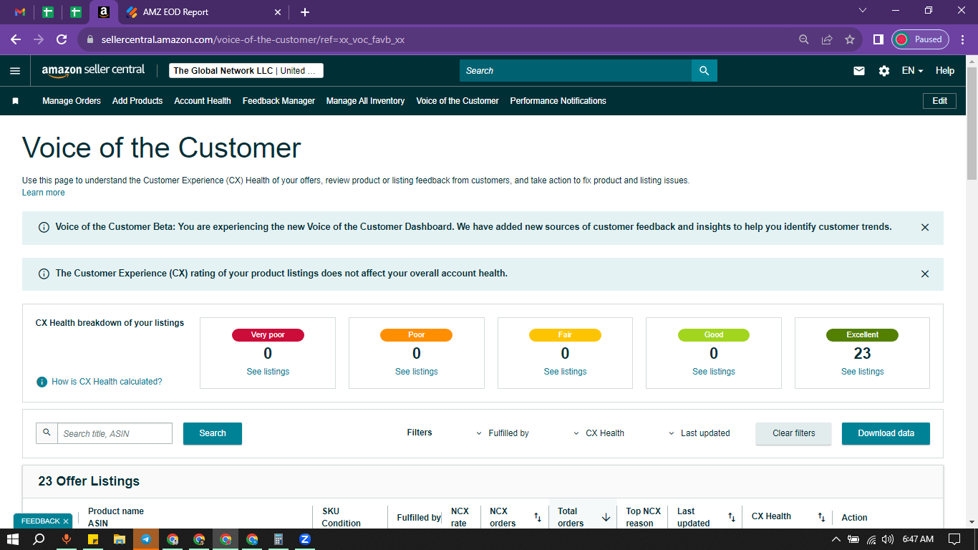Click the Edit favorites button

point(939,101)
